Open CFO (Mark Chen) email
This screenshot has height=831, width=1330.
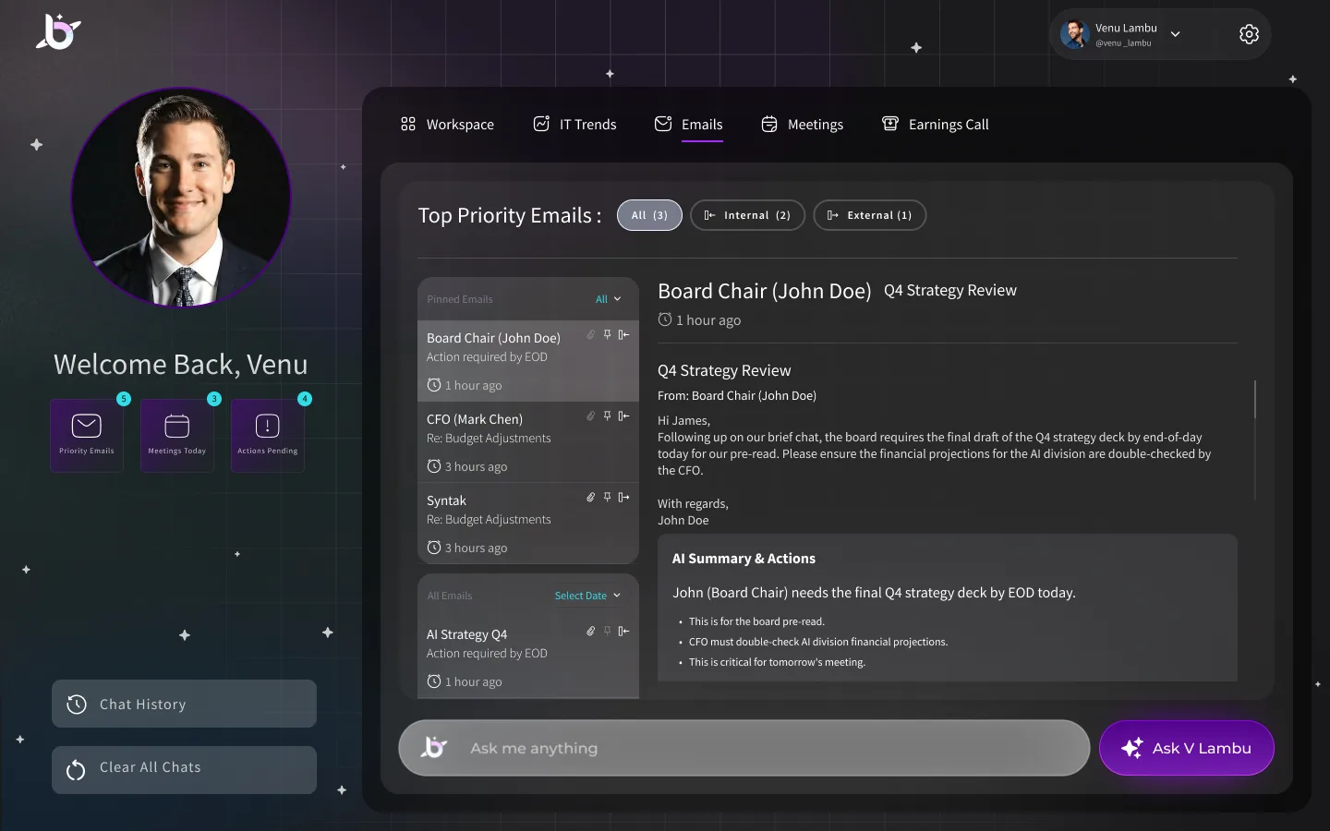pos(528,442)
